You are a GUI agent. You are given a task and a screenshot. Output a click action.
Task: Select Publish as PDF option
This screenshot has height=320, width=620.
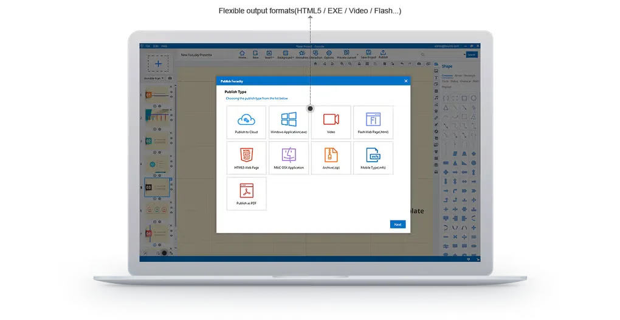(x=246, y=193)
